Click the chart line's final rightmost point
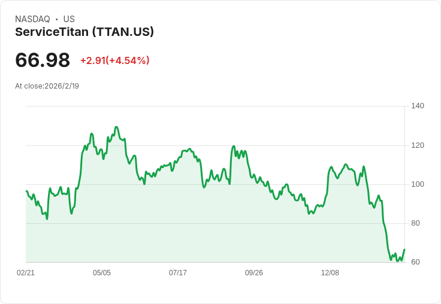The height and width of the screenshot is (304, 441). pos(404,249)
